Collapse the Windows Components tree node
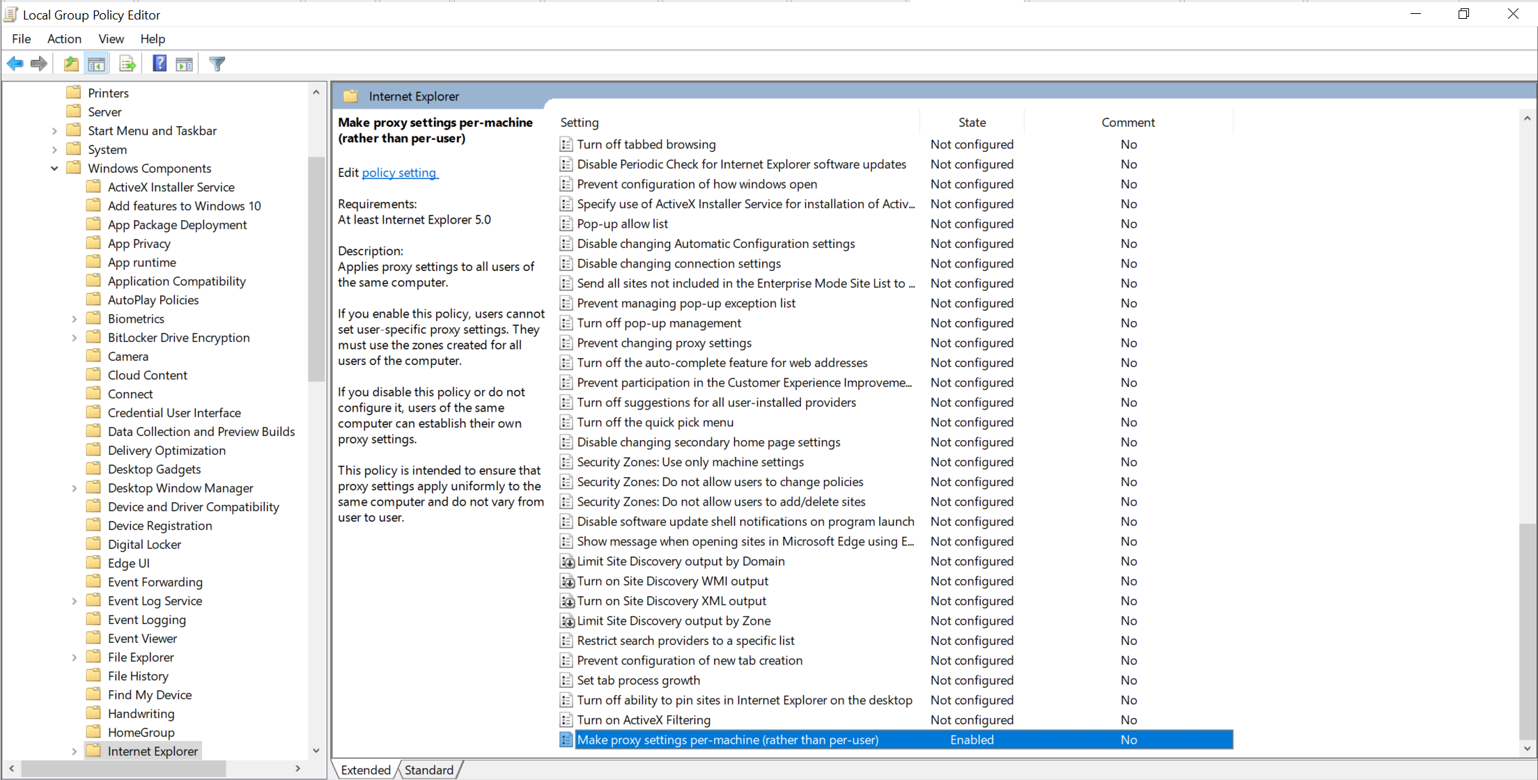 [x=54, y=168]
